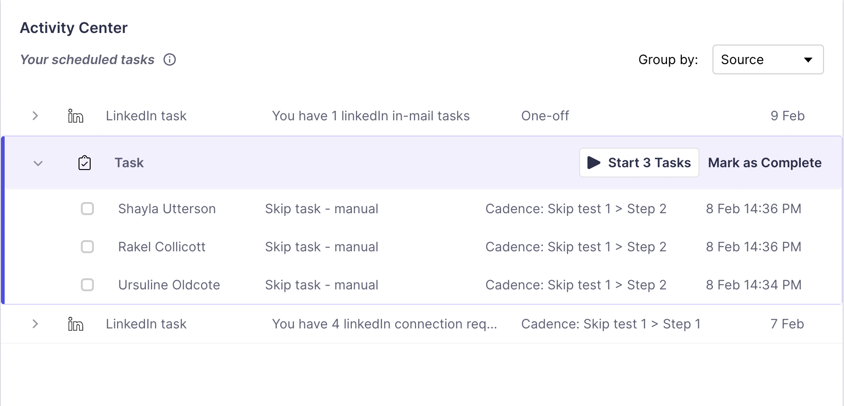
Task: Tick the checkbox for Shayla Utterson
Action: 87,209
